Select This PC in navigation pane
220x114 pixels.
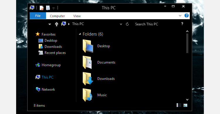pyautogui.click(x=48, y=77)
